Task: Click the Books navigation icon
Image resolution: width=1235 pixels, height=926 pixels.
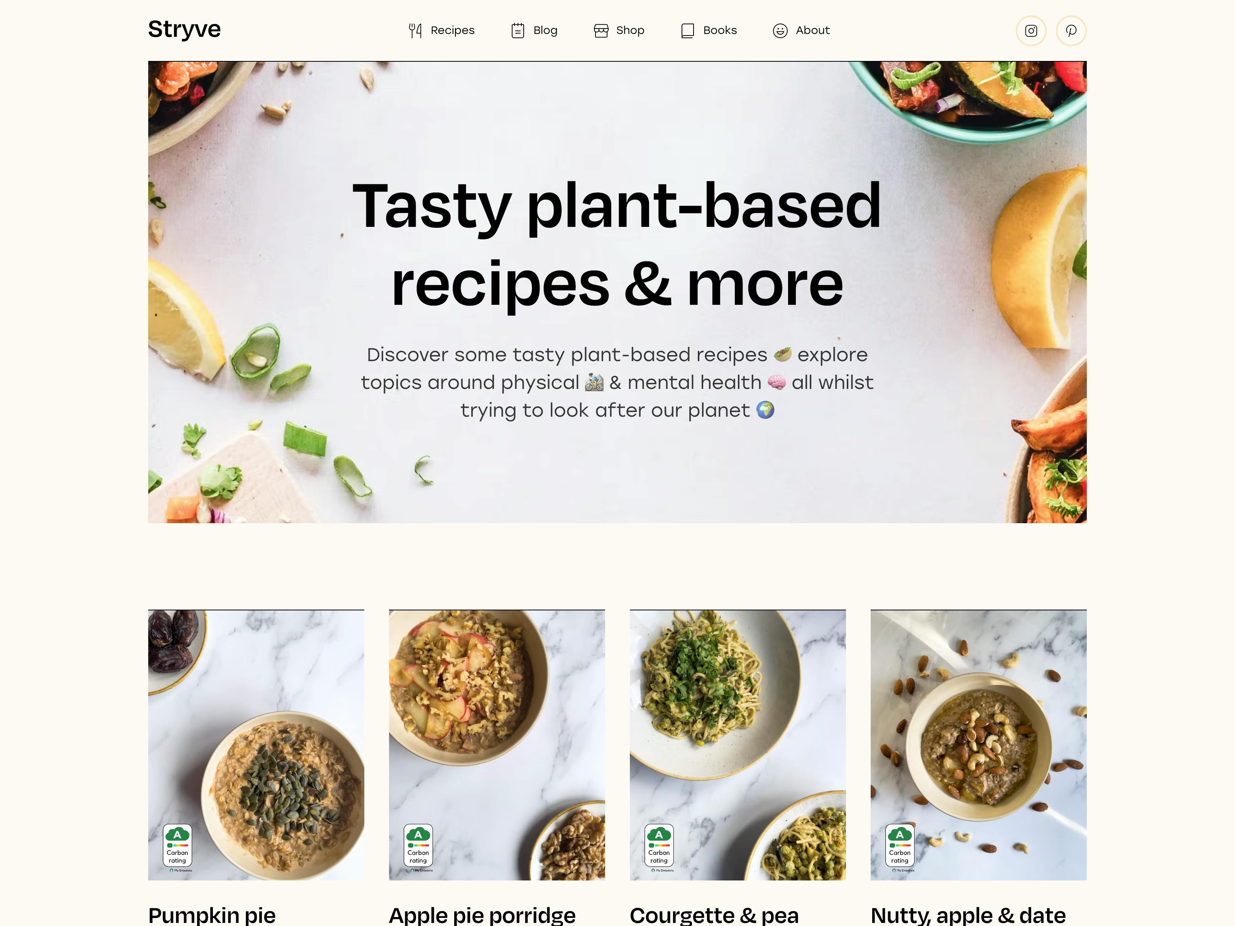Action: (687, 30)
